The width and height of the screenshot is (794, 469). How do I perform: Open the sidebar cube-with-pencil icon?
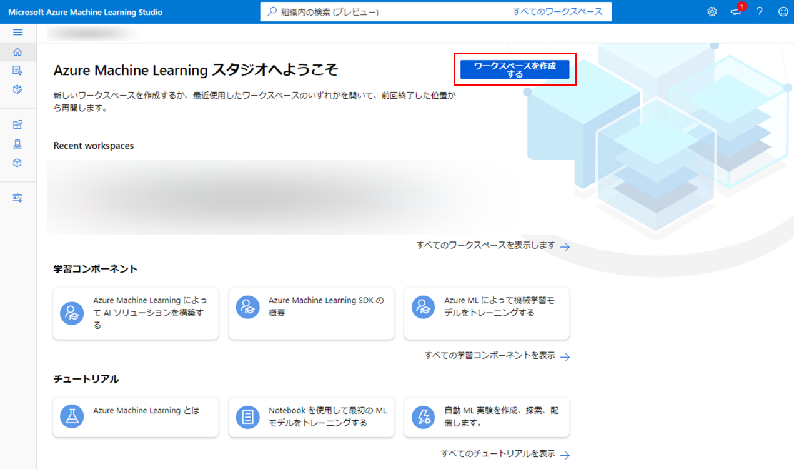click(17, 89)
